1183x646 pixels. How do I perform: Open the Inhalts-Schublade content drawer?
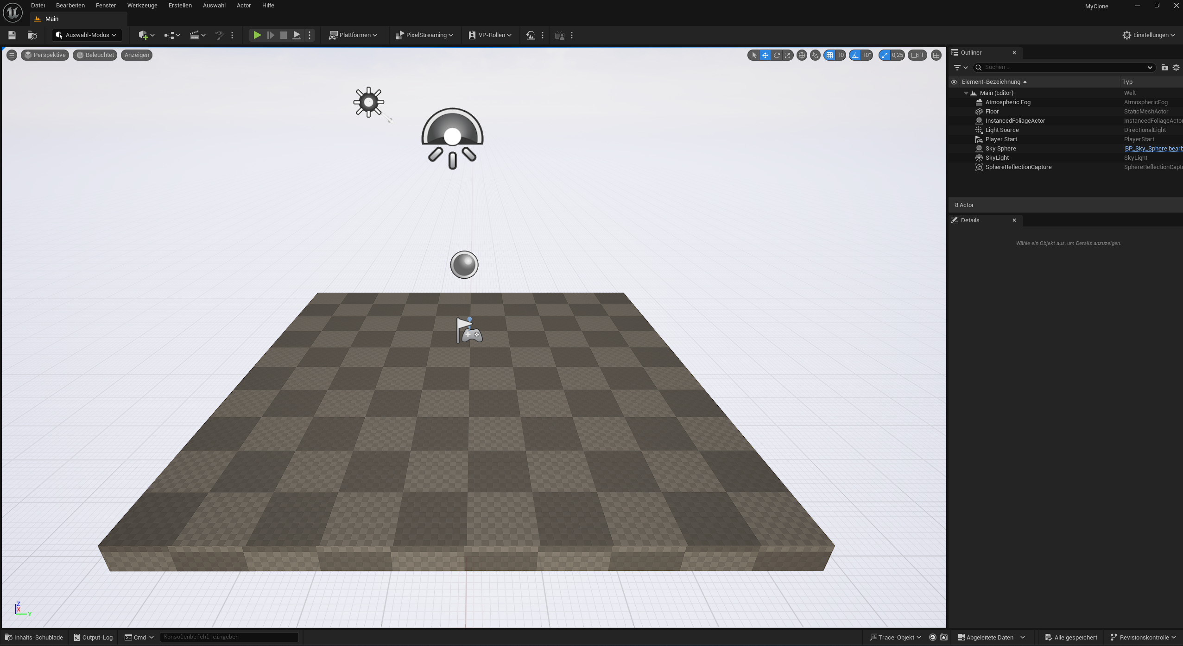point(34,637)
